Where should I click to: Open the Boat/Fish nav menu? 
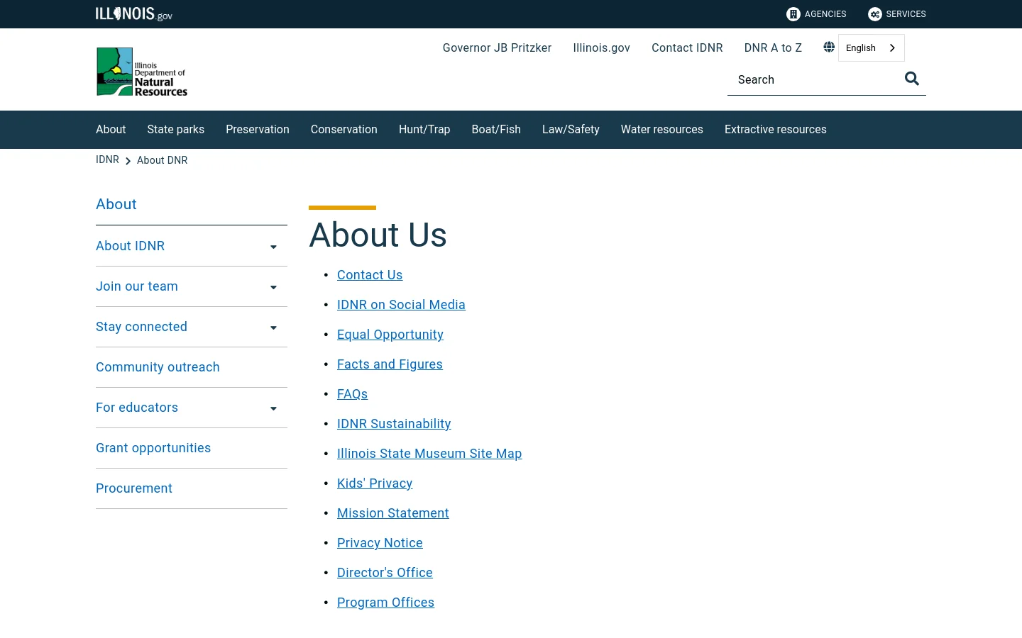click(x=496, y=129)
